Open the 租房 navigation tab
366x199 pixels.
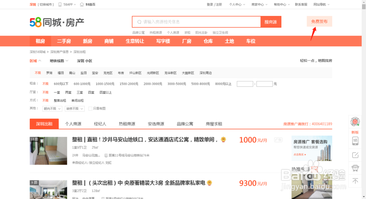tap(40, 41)
